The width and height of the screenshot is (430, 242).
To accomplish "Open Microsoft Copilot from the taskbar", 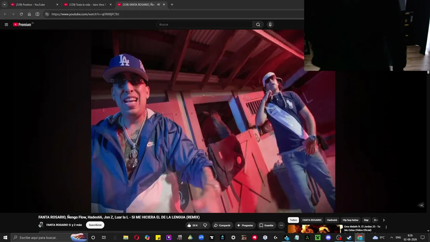I will (x=147, y=238).
